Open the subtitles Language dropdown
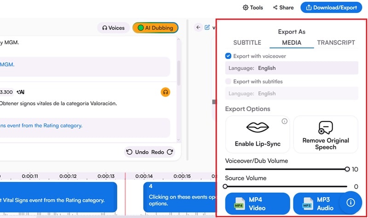The width and height of the screenshot is (368, 218). click(x=292, y=94)
